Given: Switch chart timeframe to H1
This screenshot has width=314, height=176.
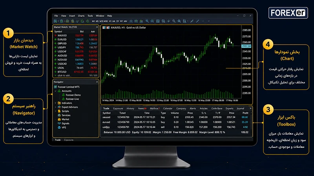Looking at the screenshot, I should tap(110, 21).
